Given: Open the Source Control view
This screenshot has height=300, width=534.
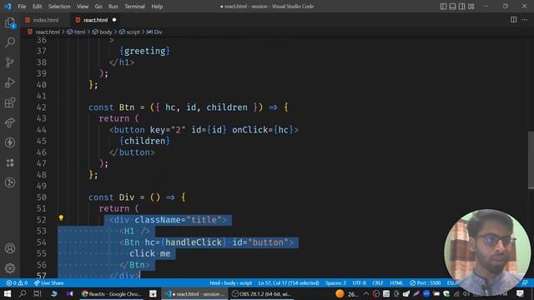Looking at the screenshot, I should tap(10, 62).
